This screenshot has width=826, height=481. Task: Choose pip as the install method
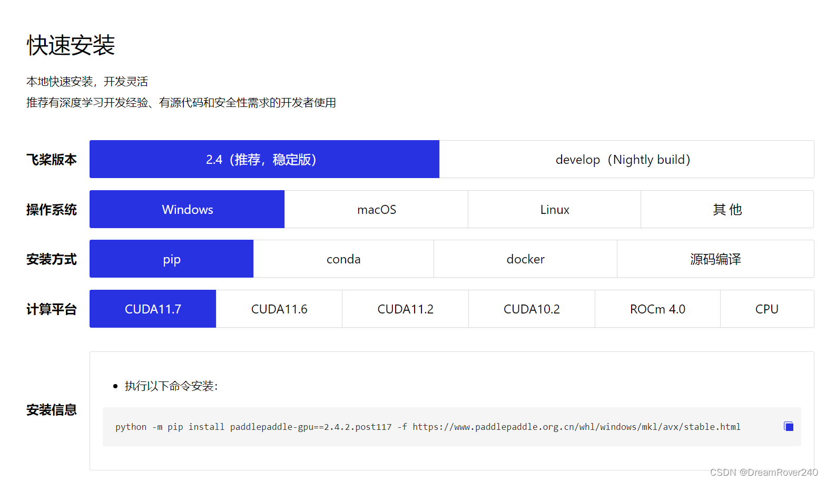[x=171, y=259]
